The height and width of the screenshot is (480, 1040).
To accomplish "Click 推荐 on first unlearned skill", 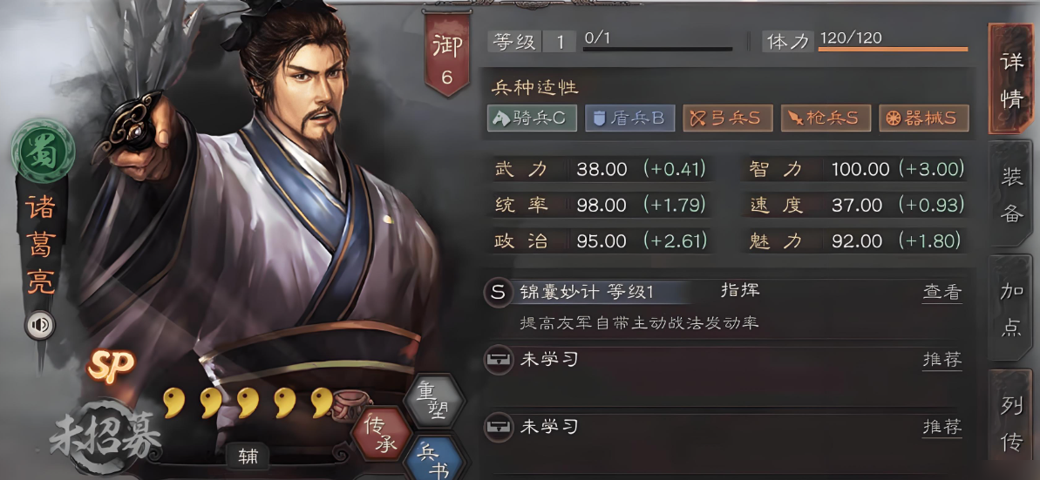I will [x=941, y=360].
